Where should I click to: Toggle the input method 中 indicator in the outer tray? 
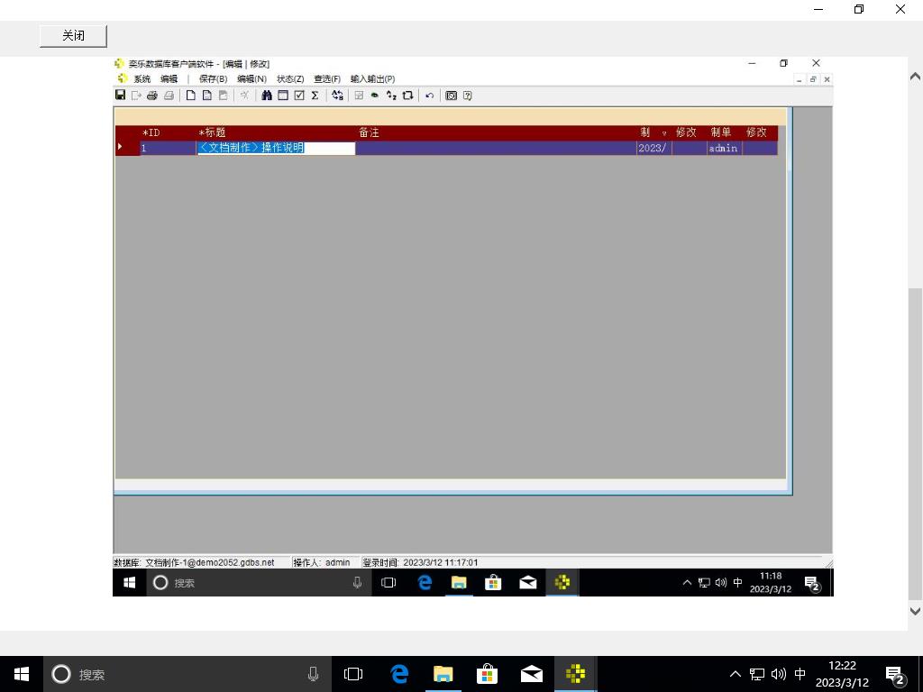pos(800,674)
